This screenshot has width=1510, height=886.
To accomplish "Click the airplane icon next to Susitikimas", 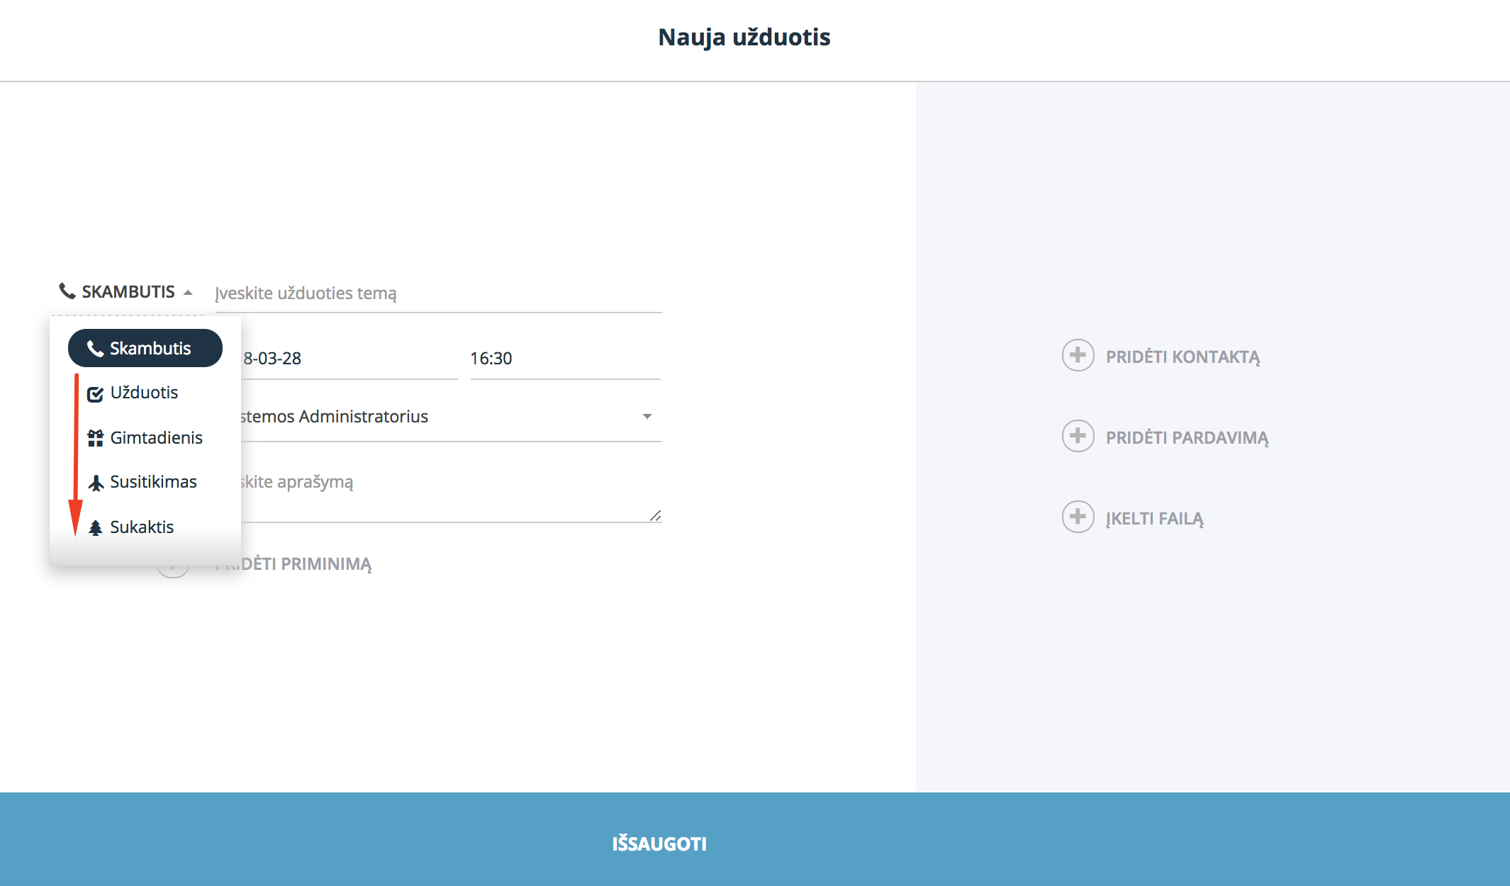I will coord(96,483).
